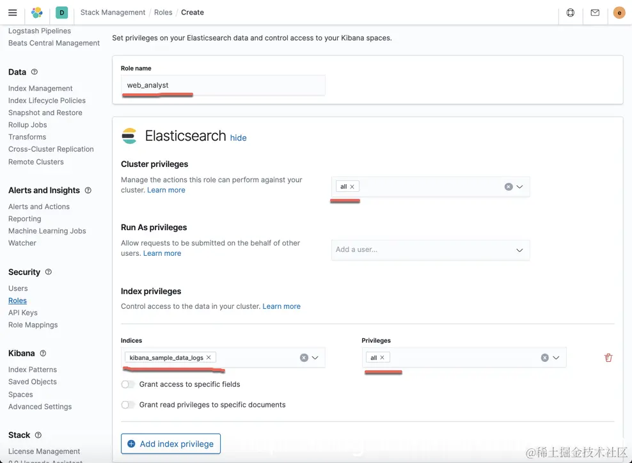Open Learn more link under Run As privileges
This screenshot has width=632, height=463.
click(x=162, y=253)
